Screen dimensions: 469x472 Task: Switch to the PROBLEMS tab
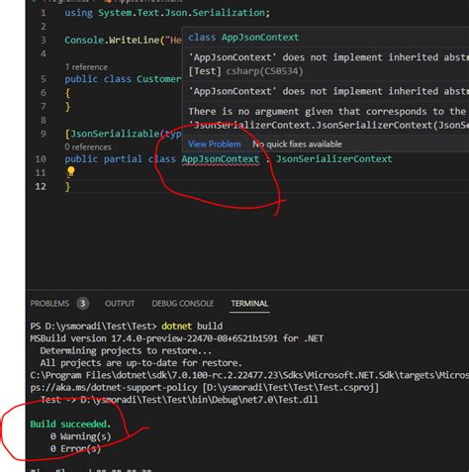tap(49, 304)
